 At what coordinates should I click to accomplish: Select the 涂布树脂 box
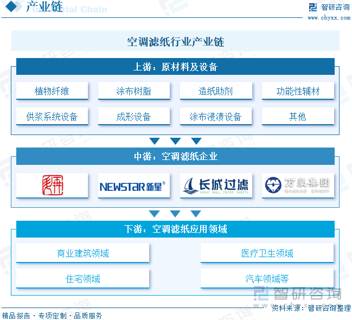[x=134, y=91]
